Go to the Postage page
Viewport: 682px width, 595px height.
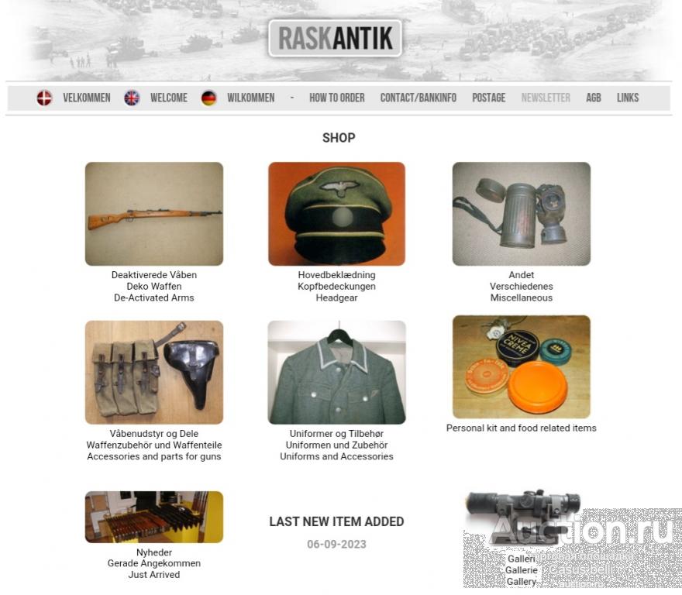pos(489,98)
